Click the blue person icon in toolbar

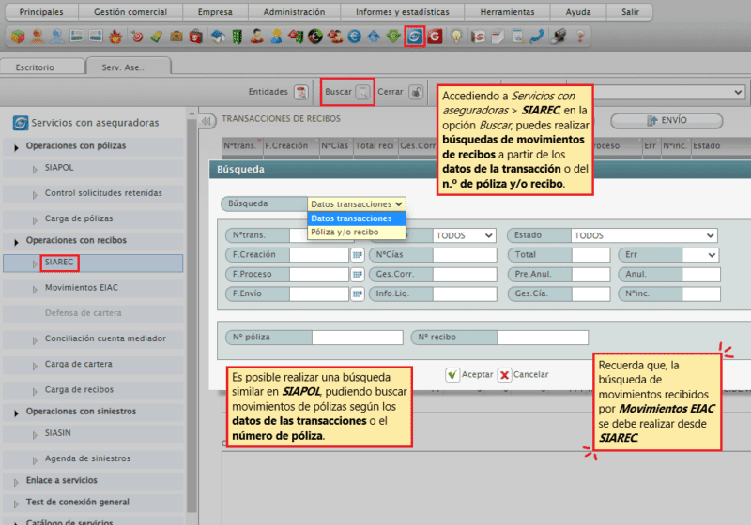tap(57, 37)
